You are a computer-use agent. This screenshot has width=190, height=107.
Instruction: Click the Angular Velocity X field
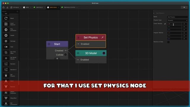pos(174,33)
